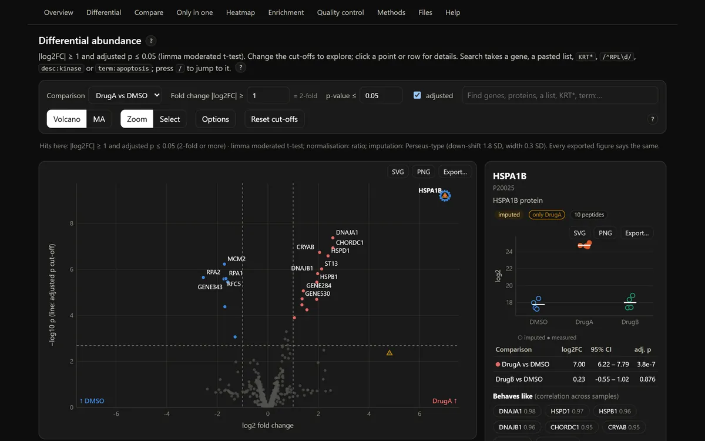The image size is (705, 441).
Task: Download the volcano plot as PNG
Action: coord(423,172)
